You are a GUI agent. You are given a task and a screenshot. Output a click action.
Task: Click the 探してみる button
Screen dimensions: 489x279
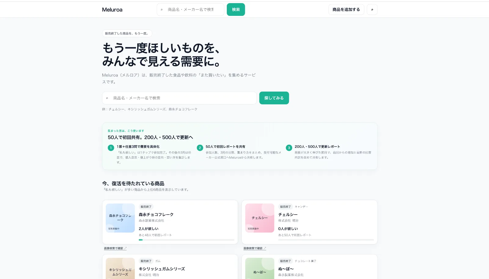point(274,98)
